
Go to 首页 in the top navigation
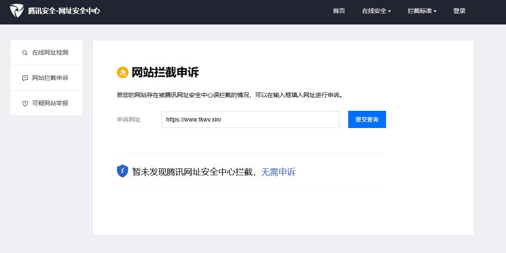(339, 11)
